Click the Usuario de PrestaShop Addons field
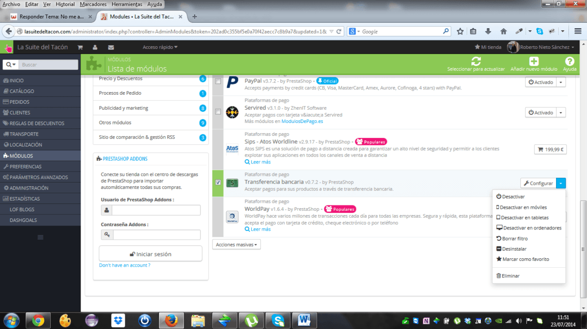 pyautogui.click(x=156, y=210)
